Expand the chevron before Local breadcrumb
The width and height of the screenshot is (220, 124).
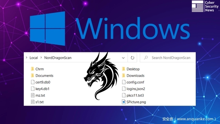26,58
